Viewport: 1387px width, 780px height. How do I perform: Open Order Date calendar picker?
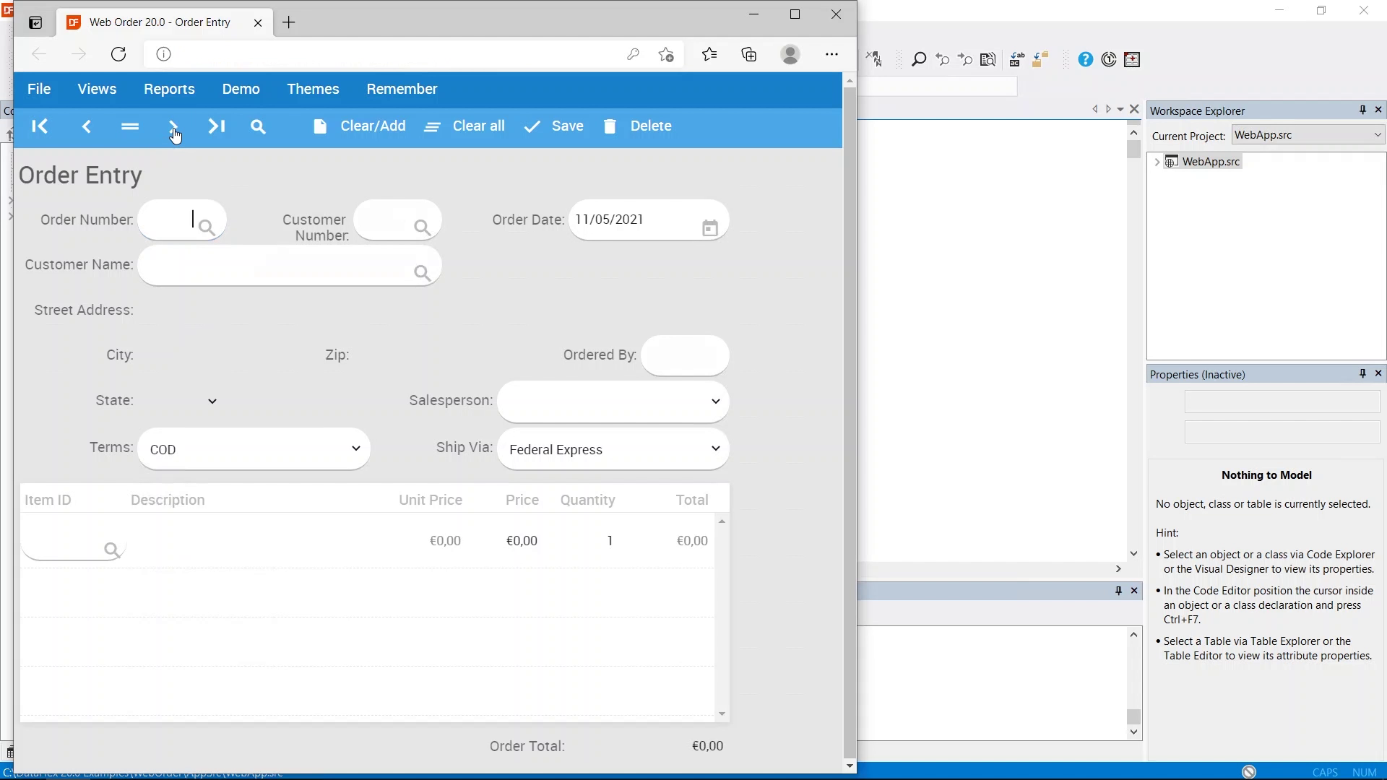click(x=709, y=228)
